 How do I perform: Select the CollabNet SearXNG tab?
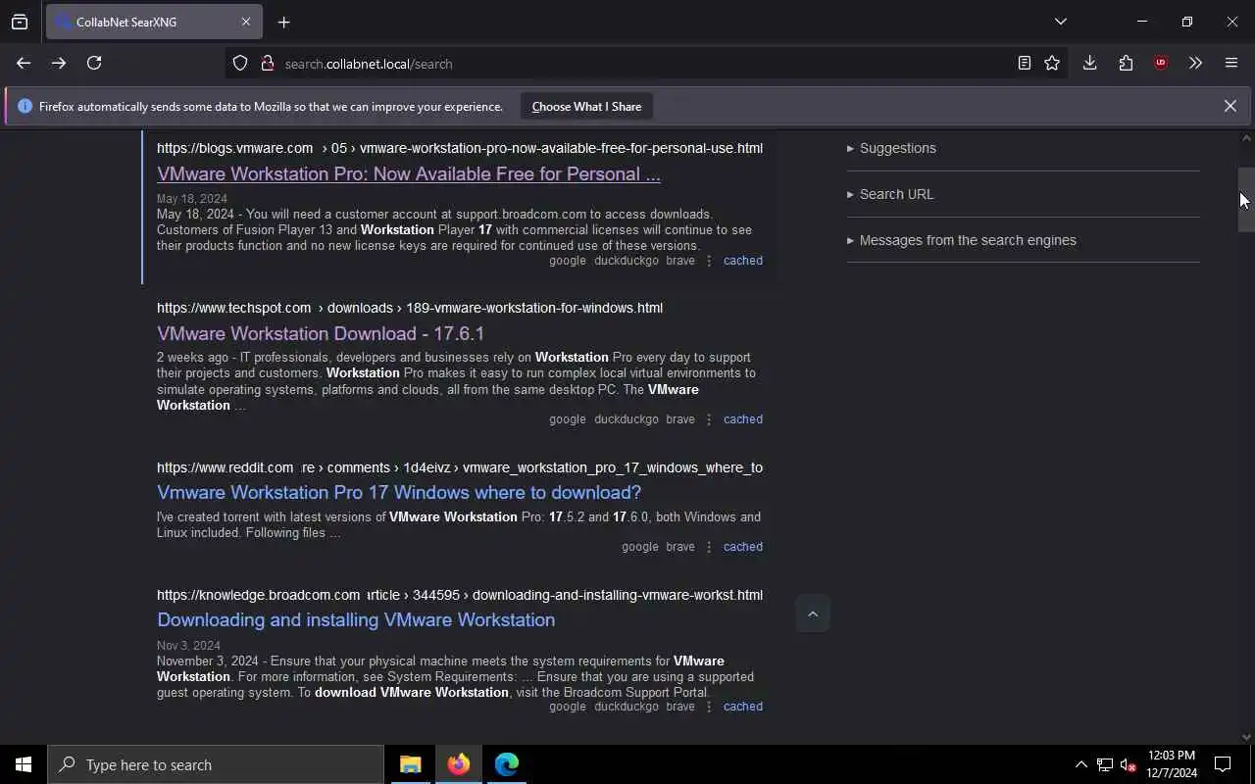coord(152,22)
